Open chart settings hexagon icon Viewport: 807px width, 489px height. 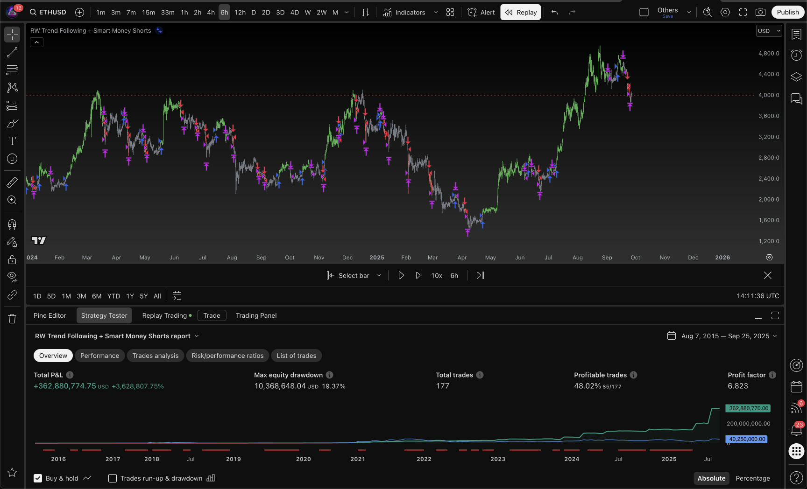coord(725,12)
